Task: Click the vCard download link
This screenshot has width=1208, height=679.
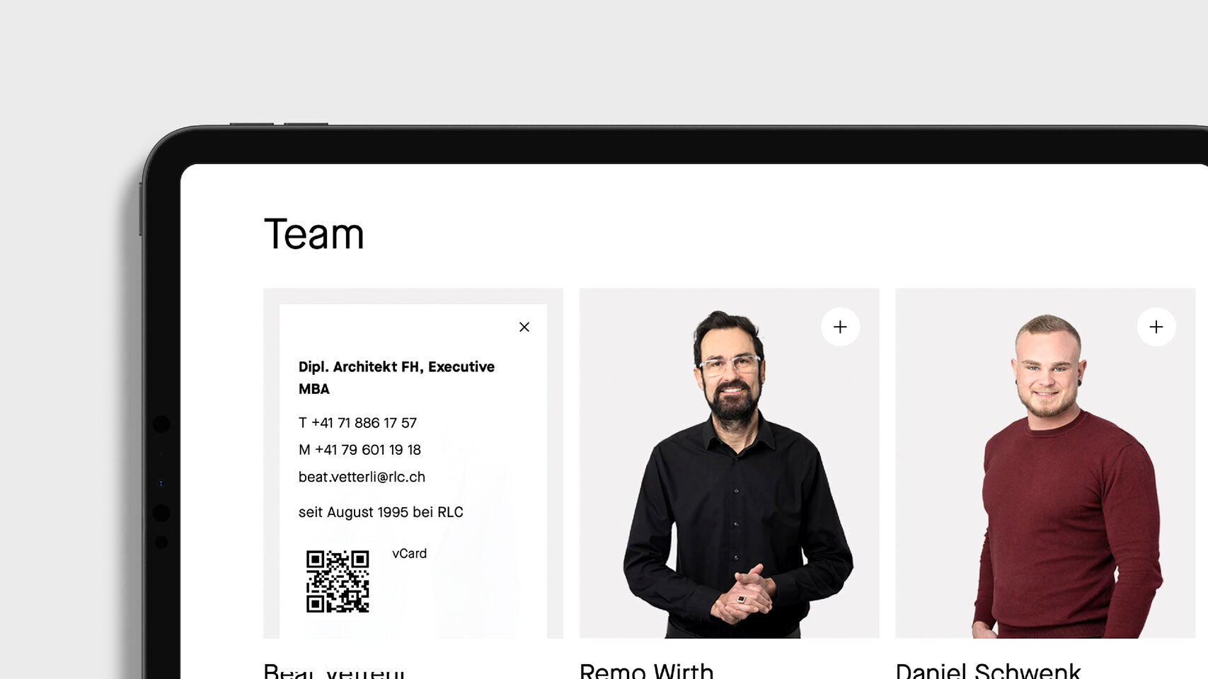Action: point(409,554)
